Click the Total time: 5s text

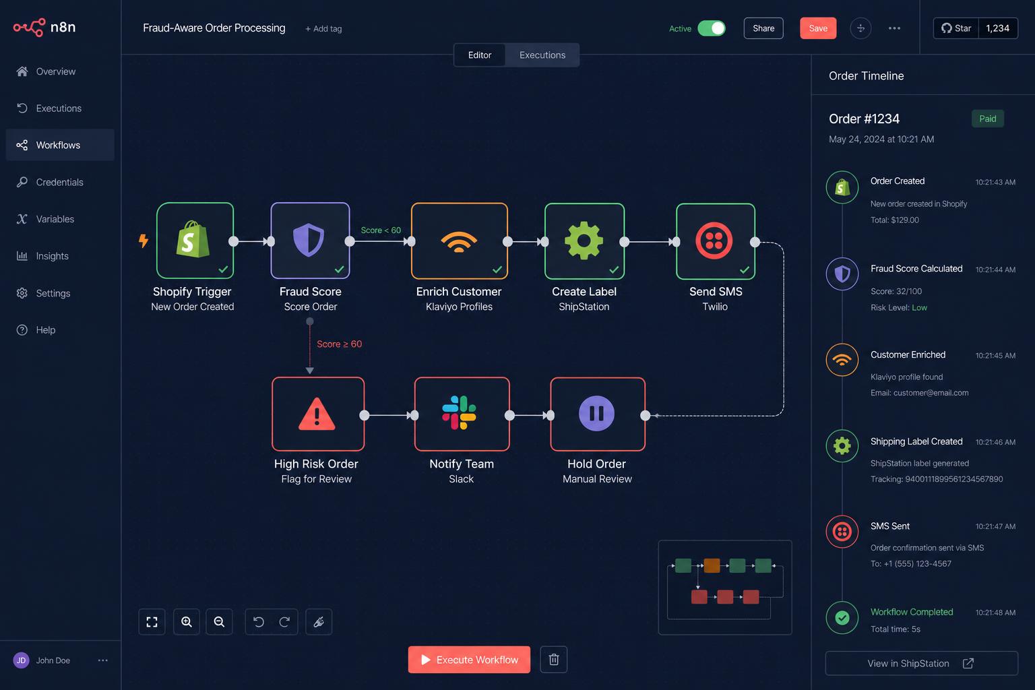pos(896,629)
